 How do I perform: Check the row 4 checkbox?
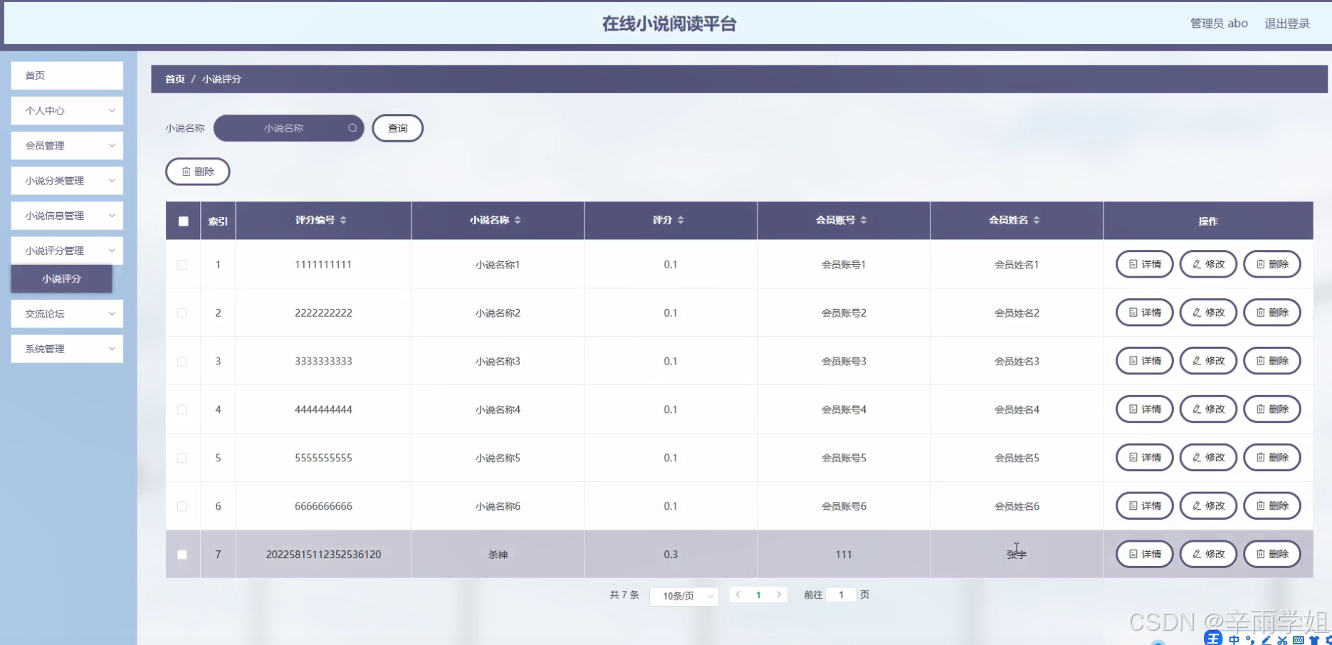pyautogui.click(x=182, y=410)
